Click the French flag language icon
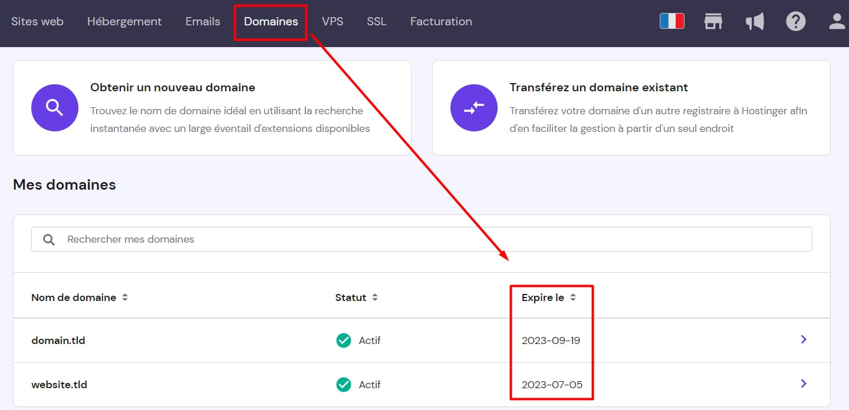 (x=672, y=22)
